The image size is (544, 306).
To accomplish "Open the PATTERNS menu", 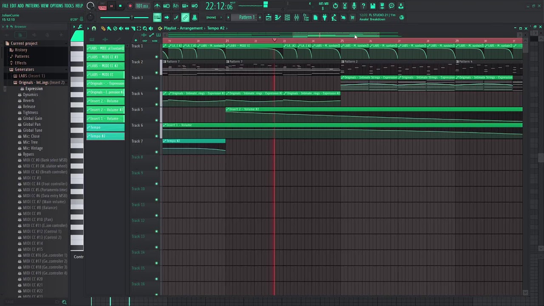I will pos(32,6).
